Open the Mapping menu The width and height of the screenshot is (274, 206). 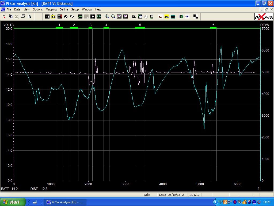[51, 9]
